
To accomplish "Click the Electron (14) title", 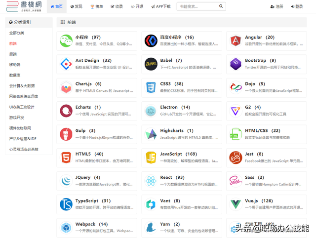I will pos(175,107).
